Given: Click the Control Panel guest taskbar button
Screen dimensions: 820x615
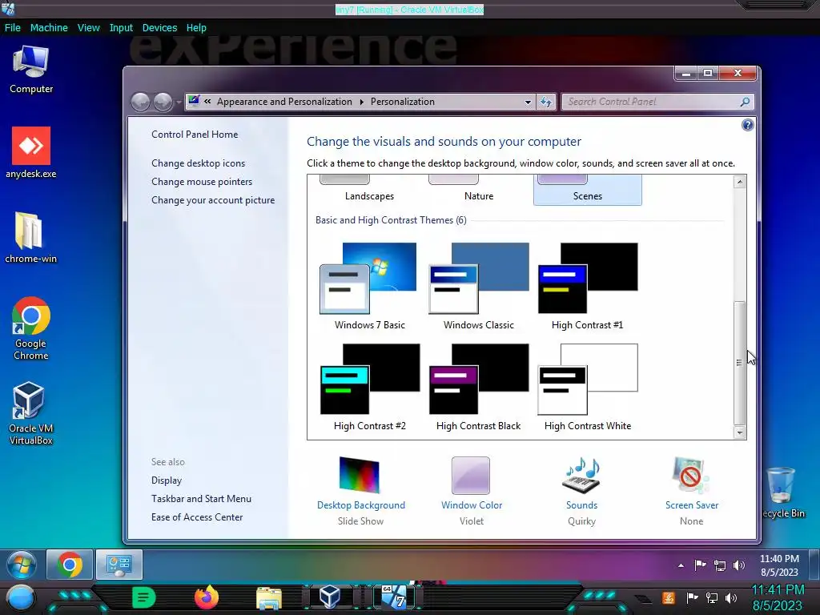Looking at the screenshot, I should coord(119,565).
